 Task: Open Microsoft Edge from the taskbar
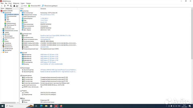pyautogui.click(x=41, y=106)
